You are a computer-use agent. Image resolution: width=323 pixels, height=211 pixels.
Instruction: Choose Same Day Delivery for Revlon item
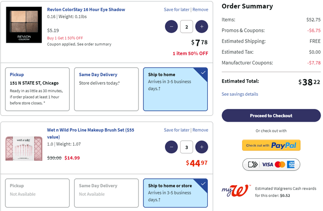[106, 89]
